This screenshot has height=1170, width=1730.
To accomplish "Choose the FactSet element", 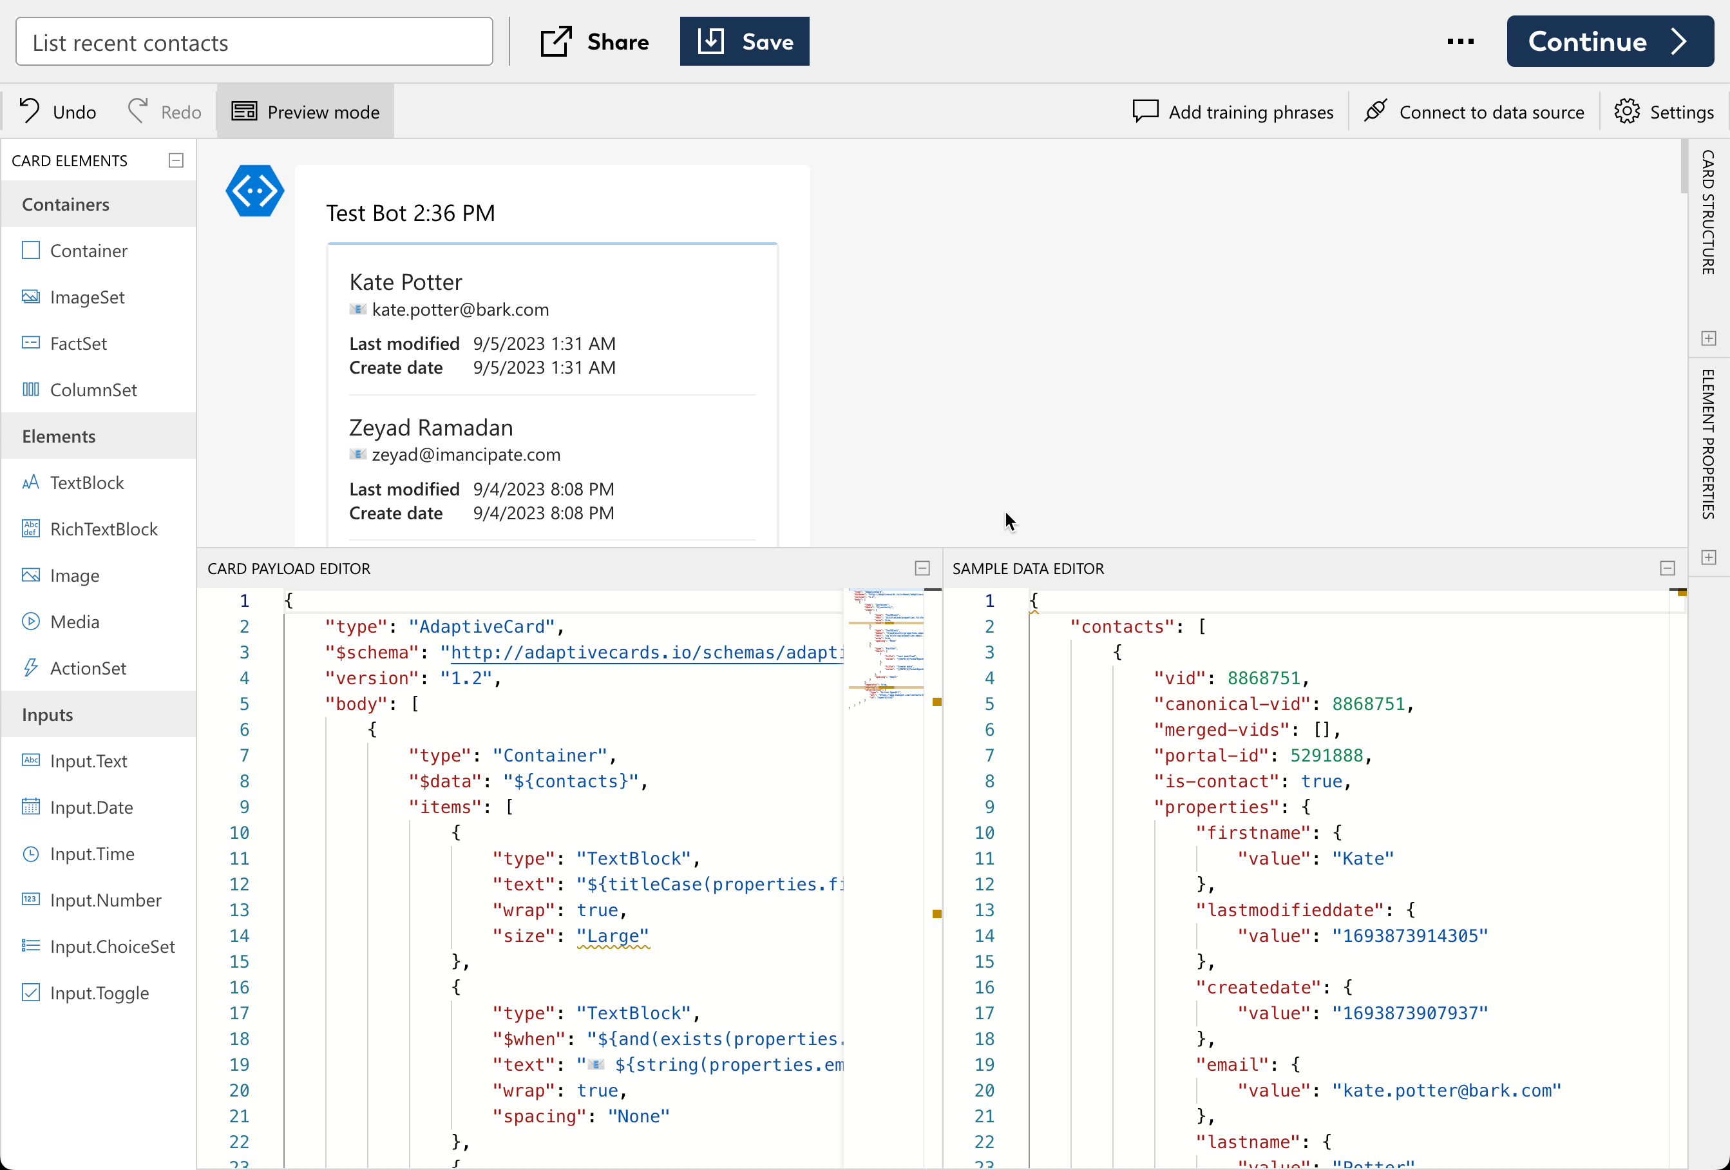I will point(99,343).
